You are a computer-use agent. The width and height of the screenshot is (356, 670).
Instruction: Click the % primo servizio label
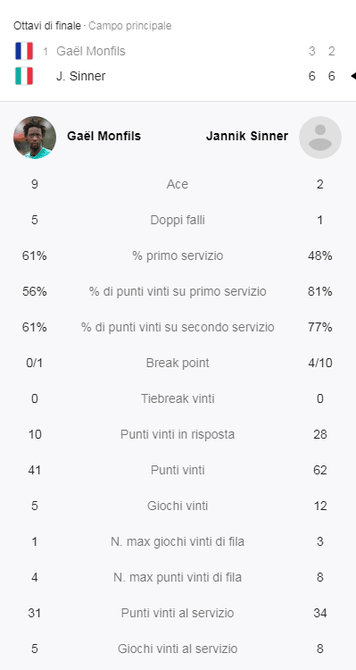(x=178, y=256)
